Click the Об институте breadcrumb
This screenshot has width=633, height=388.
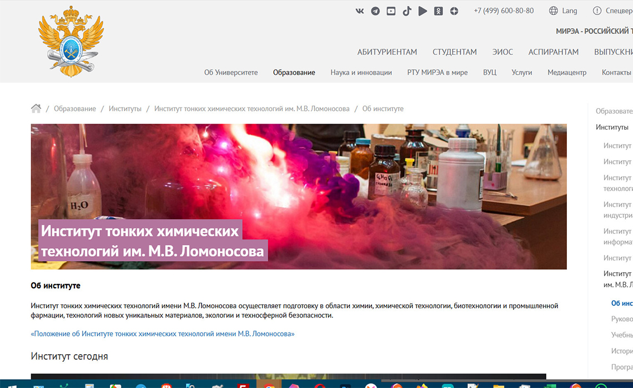383,109
